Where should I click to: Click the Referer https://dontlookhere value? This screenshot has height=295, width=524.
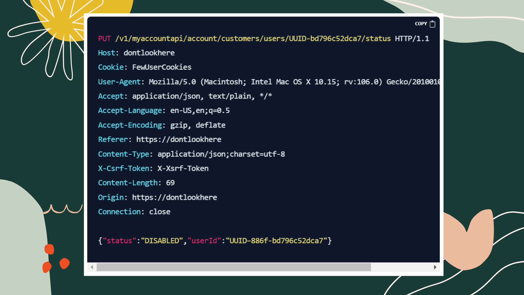click(178, 140)
